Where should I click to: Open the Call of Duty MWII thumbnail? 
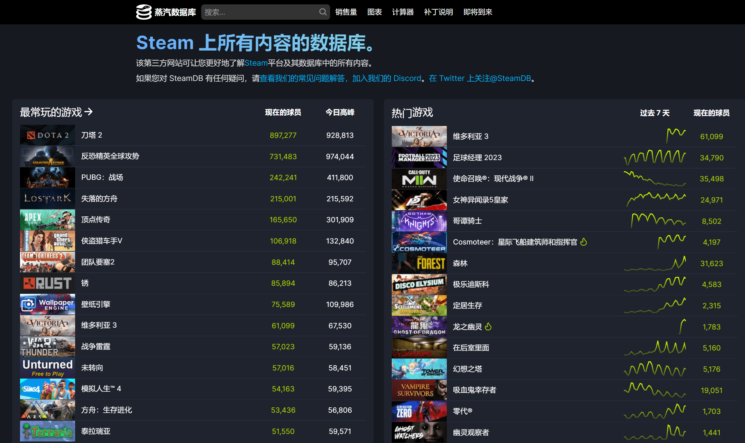(x=419, y=179)
